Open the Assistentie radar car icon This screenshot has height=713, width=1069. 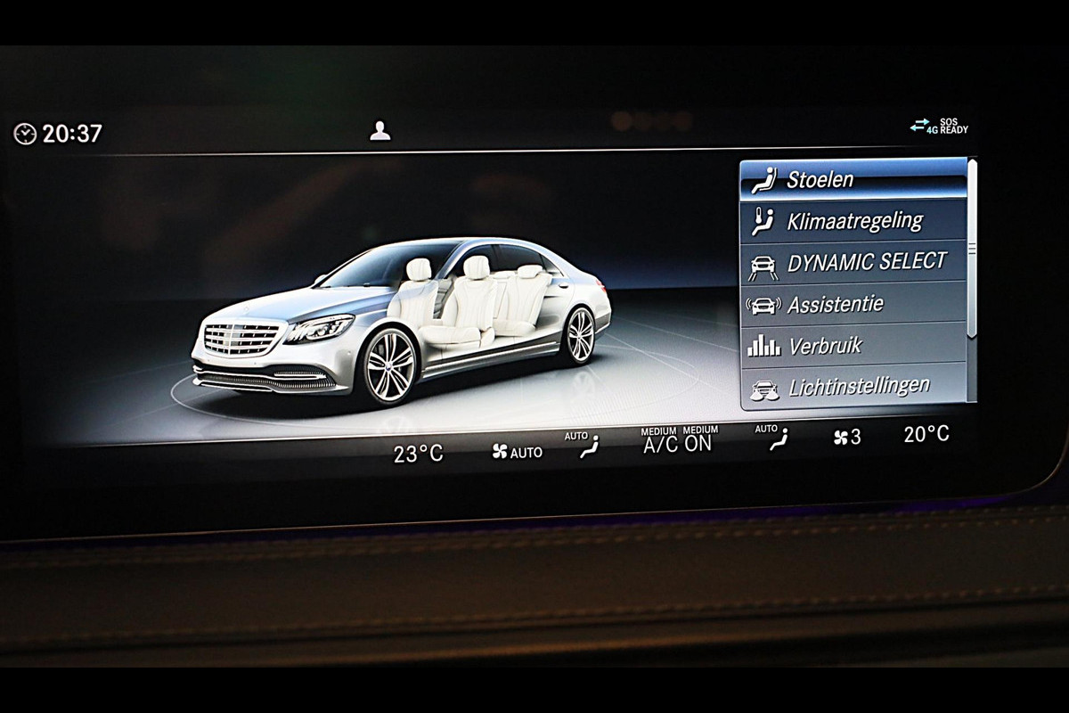763,305
